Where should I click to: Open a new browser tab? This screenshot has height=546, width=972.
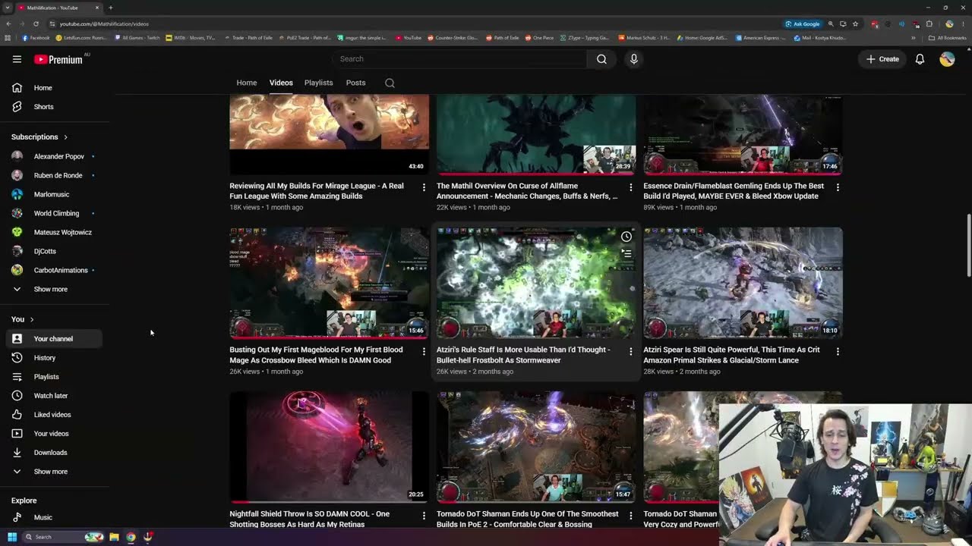pos(110,8)
